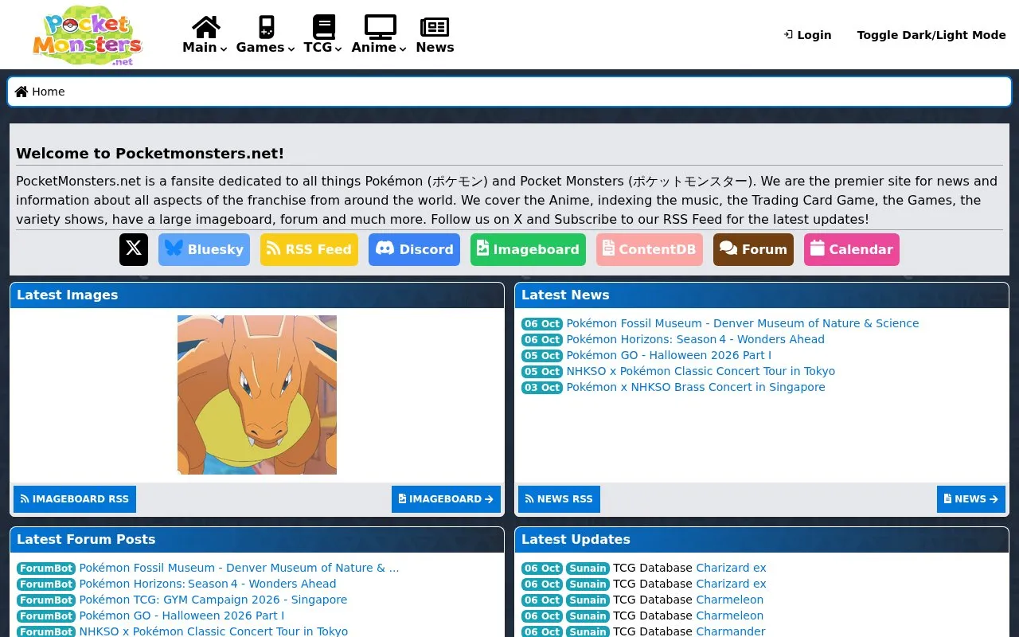Go to the News navigation item
Screen dimensions: 1019x637
[435, 47]
